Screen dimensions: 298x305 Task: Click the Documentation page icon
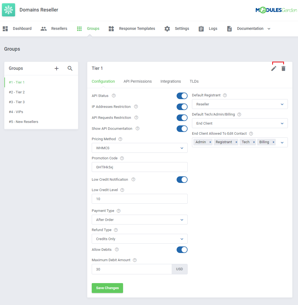coord(229,28)
